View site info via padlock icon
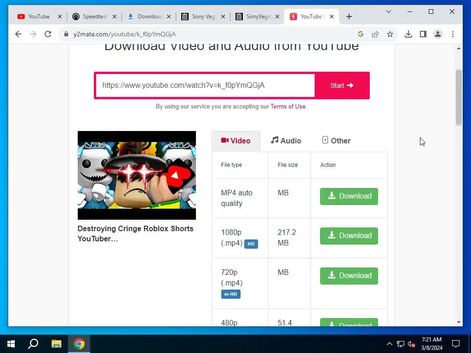The height and width of the screenshot is (353, 471). [x=66, y=34]
